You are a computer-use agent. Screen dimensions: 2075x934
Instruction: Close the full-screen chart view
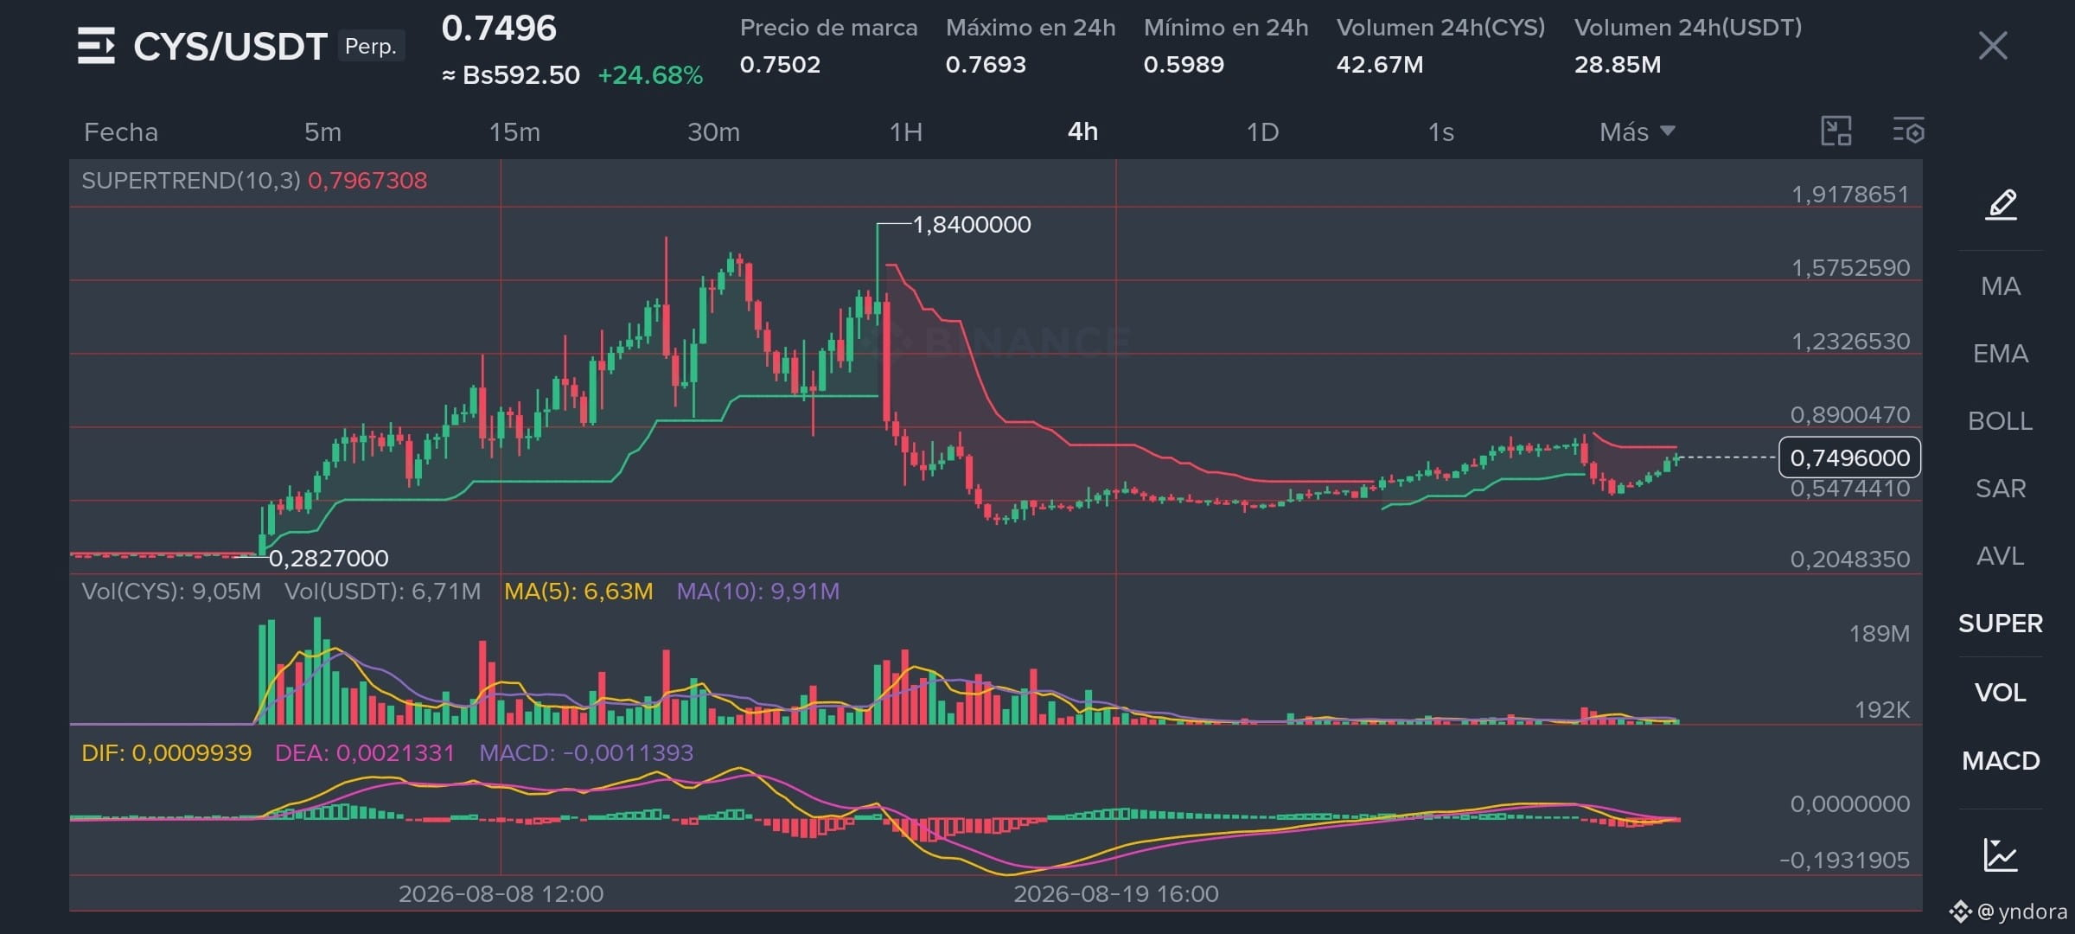(x=1993, y=46)
